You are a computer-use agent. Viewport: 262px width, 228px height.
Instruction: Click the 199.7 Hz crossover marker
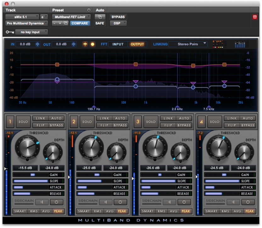pyautogui.click(x=94, y=107)
